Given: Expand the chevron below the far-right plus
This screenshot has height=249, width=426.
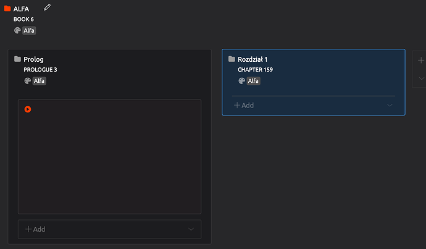Looking at the screenshot, I should [x=420, y=78].
